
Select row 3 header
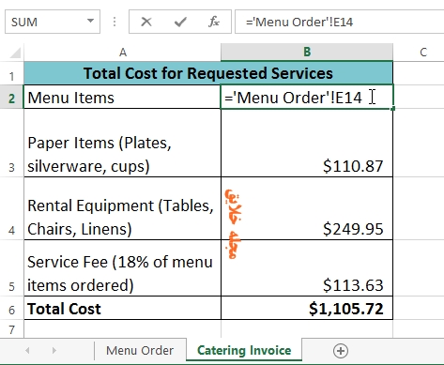pos(12,143)
